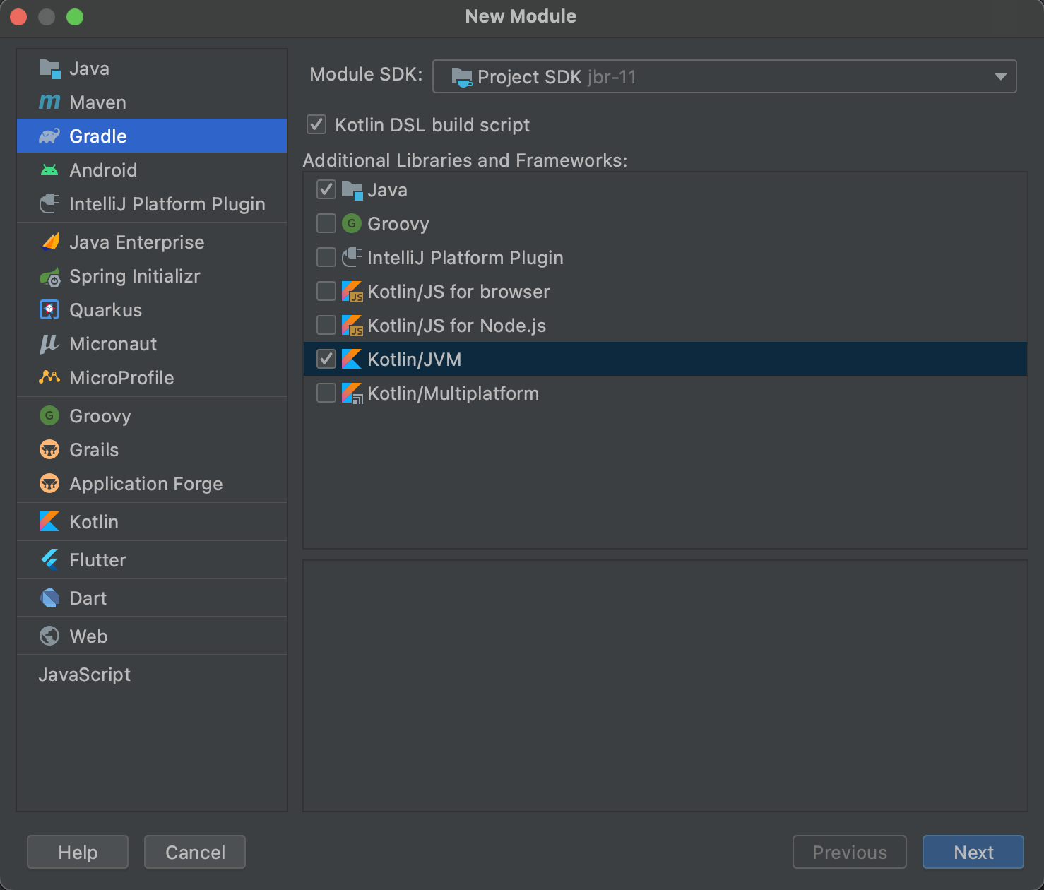This screenshot has width=1044, height=890.
Task: Select the Java folder icon in sidebar
Action: click(49, 69)
